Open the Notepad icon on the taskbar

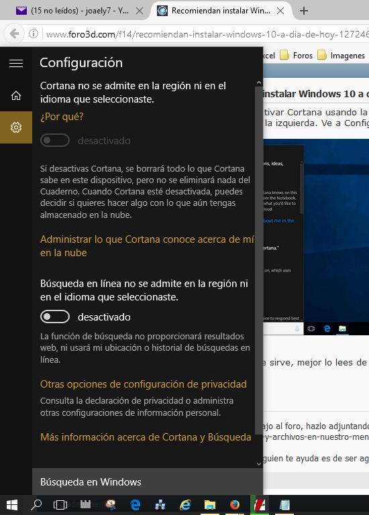284,505
